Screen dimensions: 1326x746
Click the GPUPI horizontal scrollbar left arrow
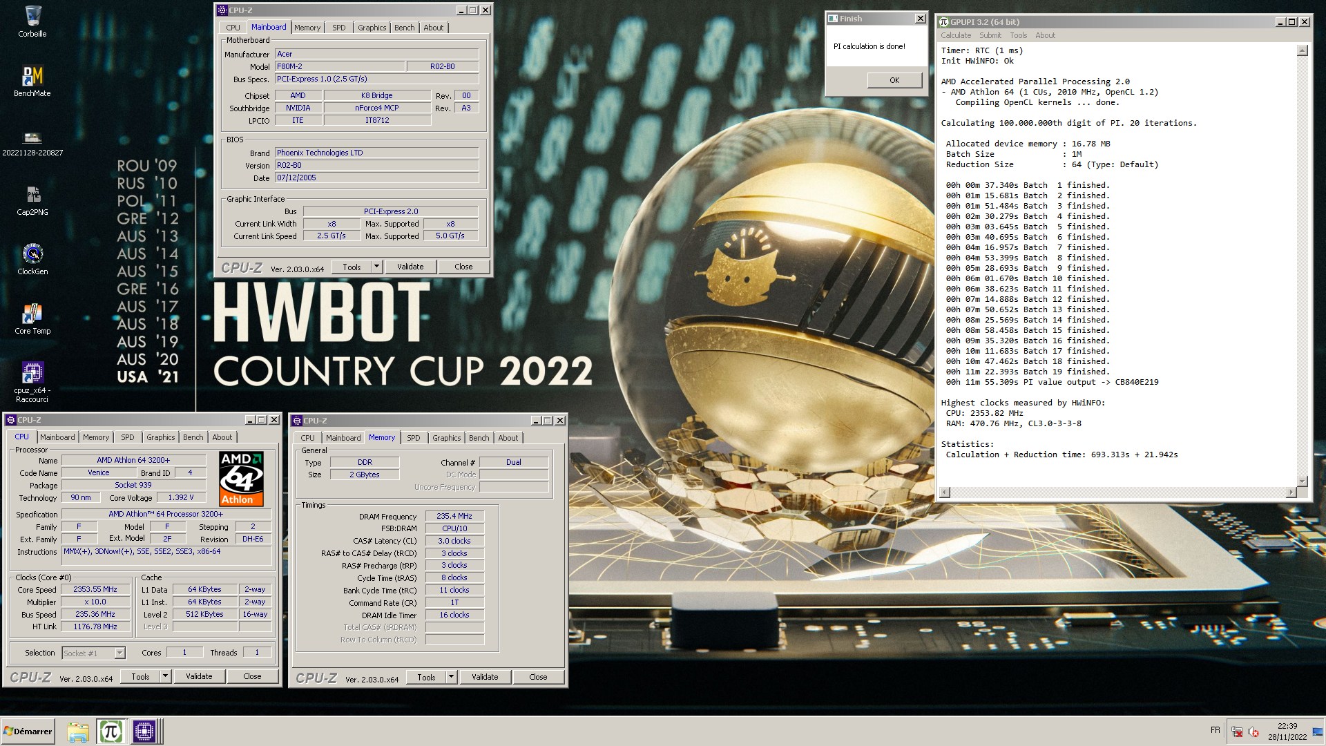click(x=945, y=492)
